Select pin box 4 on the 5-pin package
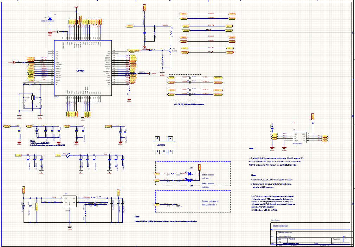Viewport: 355px width, 247px height. 170,139
